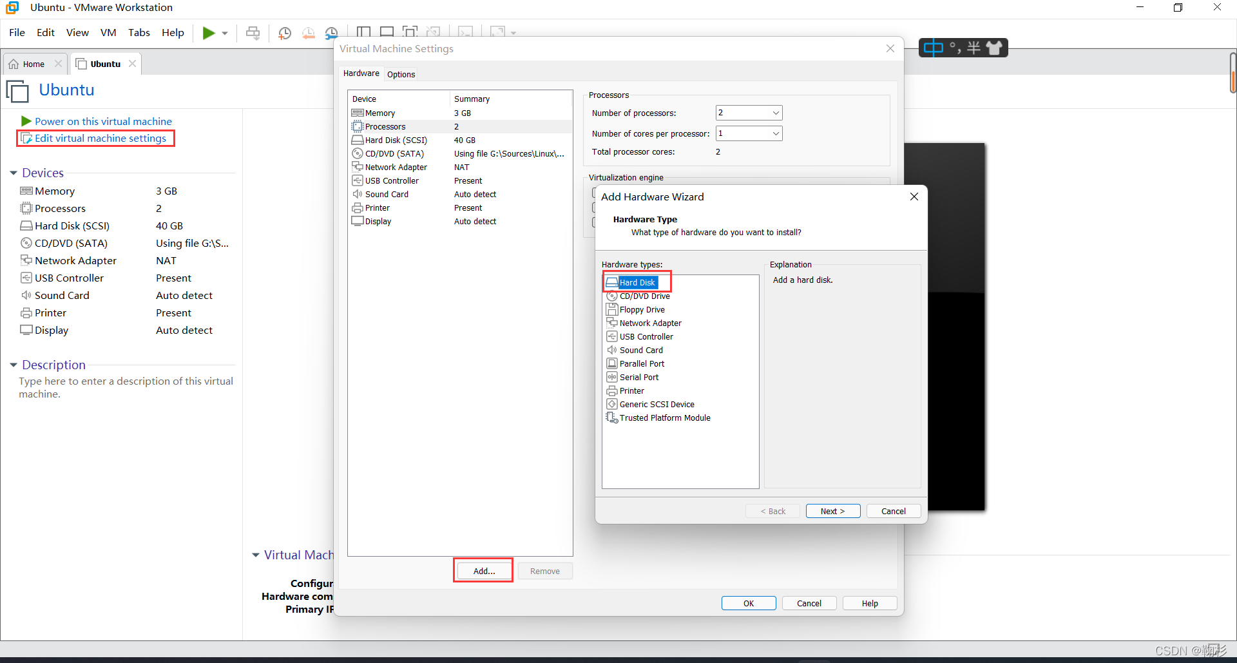Viewport: 1237px width, 663px height.
Task: Switch to the Options tab in settings
Action: pos(401,74)
